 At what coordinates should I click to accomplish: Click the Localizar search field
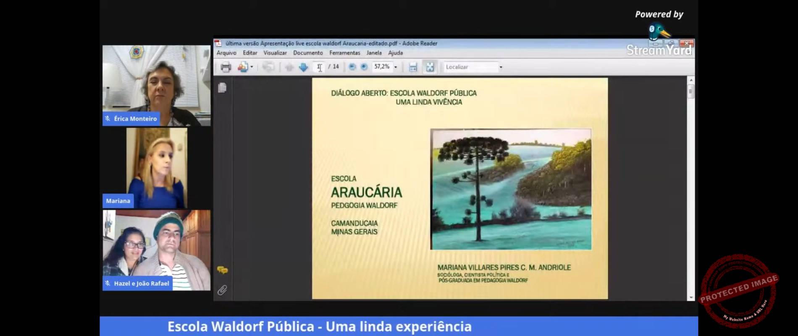click(x=470, y=67)
